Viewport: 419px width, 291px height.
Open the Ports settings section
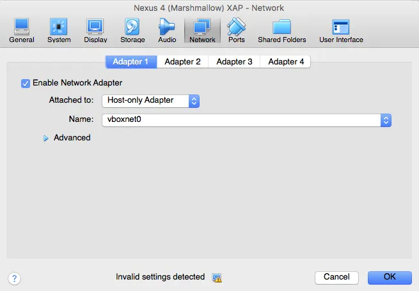click(237, 31)
